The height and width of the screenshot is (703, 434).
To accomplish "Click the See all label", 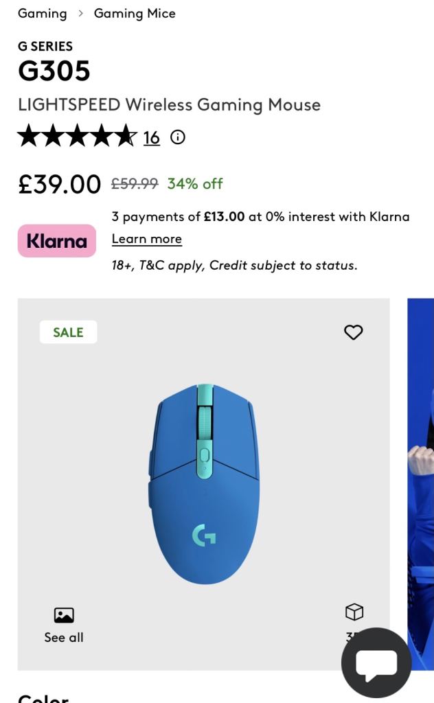I will (x=64, y=637).
